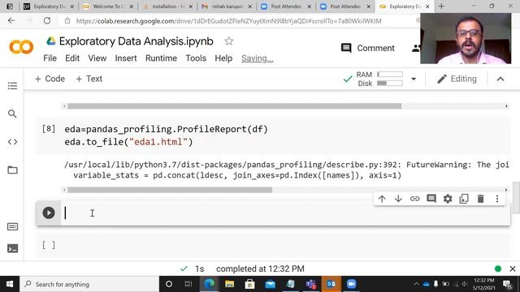Click the eda.to_file("eda1.html") code line

128,142
